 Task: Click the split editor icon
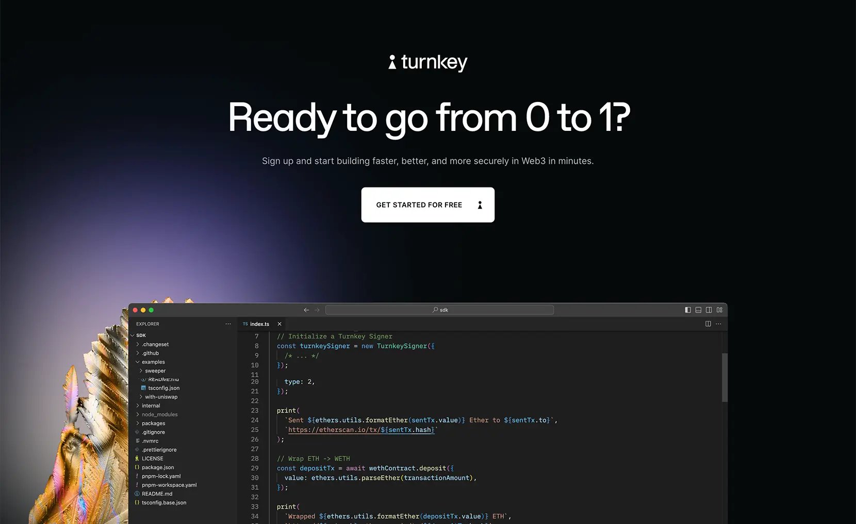pyautogui.click(x=708, y=324)
